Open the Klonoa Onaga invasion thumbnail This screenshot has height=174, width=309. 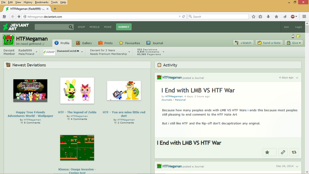[x=77, y=148]
